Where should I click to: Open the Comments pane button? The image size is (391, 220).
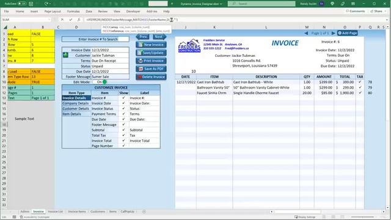click(356, 11)
